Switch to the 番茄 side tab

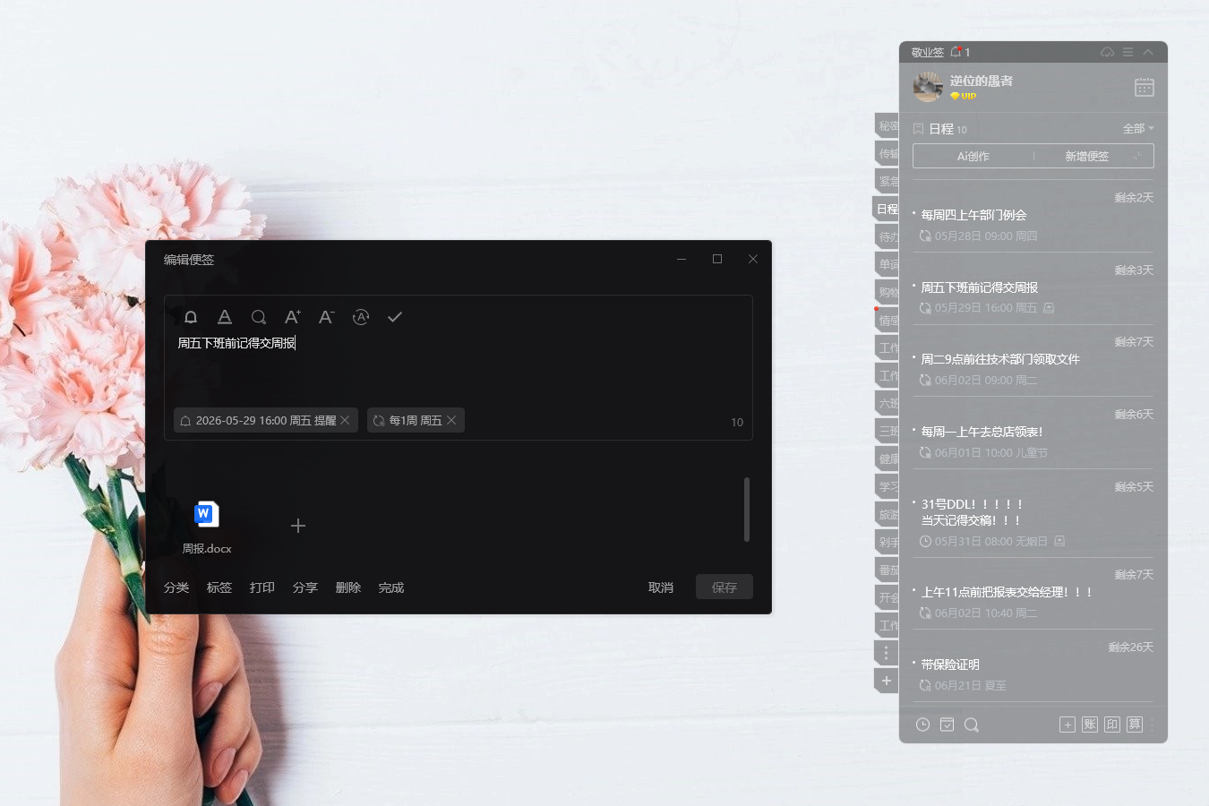[x=887, y=570]
